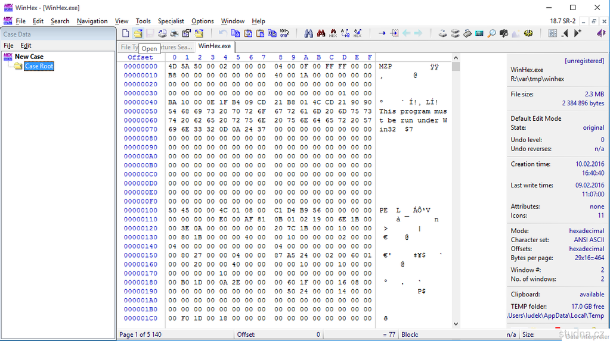Click the Character set value 'ANSI ASCII'
This screenshot has height=341, width=610.
point(589,240)
